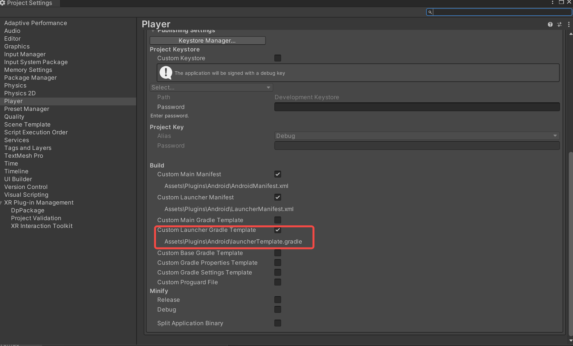The height and width of the screenshot is (346, 573).
Task: Open the Select... keystore dropdown
Action: (211, 87)
